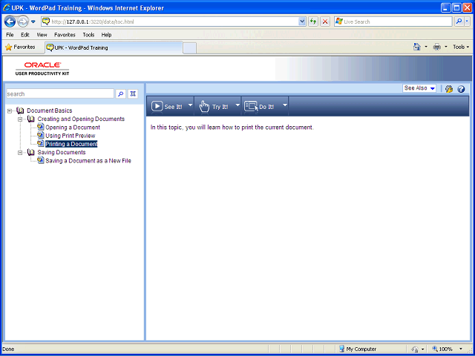The image size is (475, 356).
Task: Select the Printing a Document topic
Action: pyautogui.click(x=71, y=144)
